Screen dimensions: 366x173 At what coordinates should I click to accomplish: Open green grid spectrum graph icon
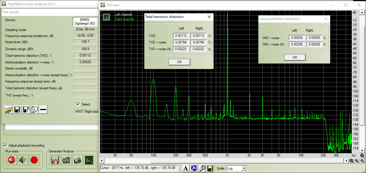pyautogui.click(x=89, y=160)
